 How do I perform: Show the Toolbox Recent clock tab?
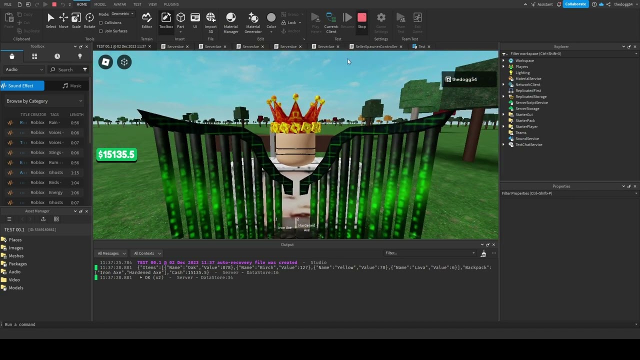[x=57, y=56]
